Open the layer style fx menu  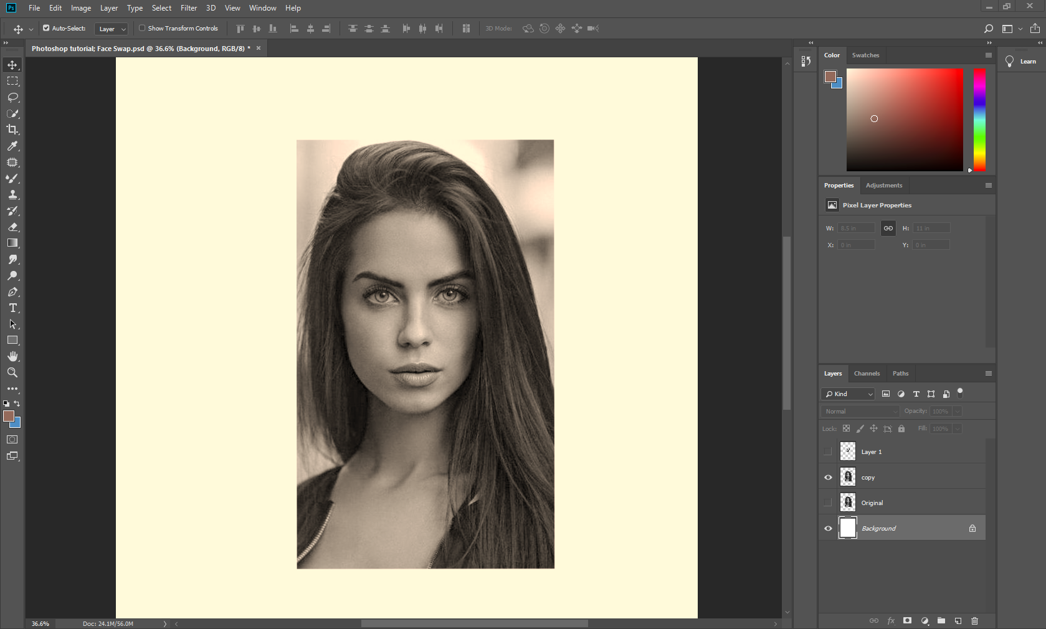[x=891, y=621]
